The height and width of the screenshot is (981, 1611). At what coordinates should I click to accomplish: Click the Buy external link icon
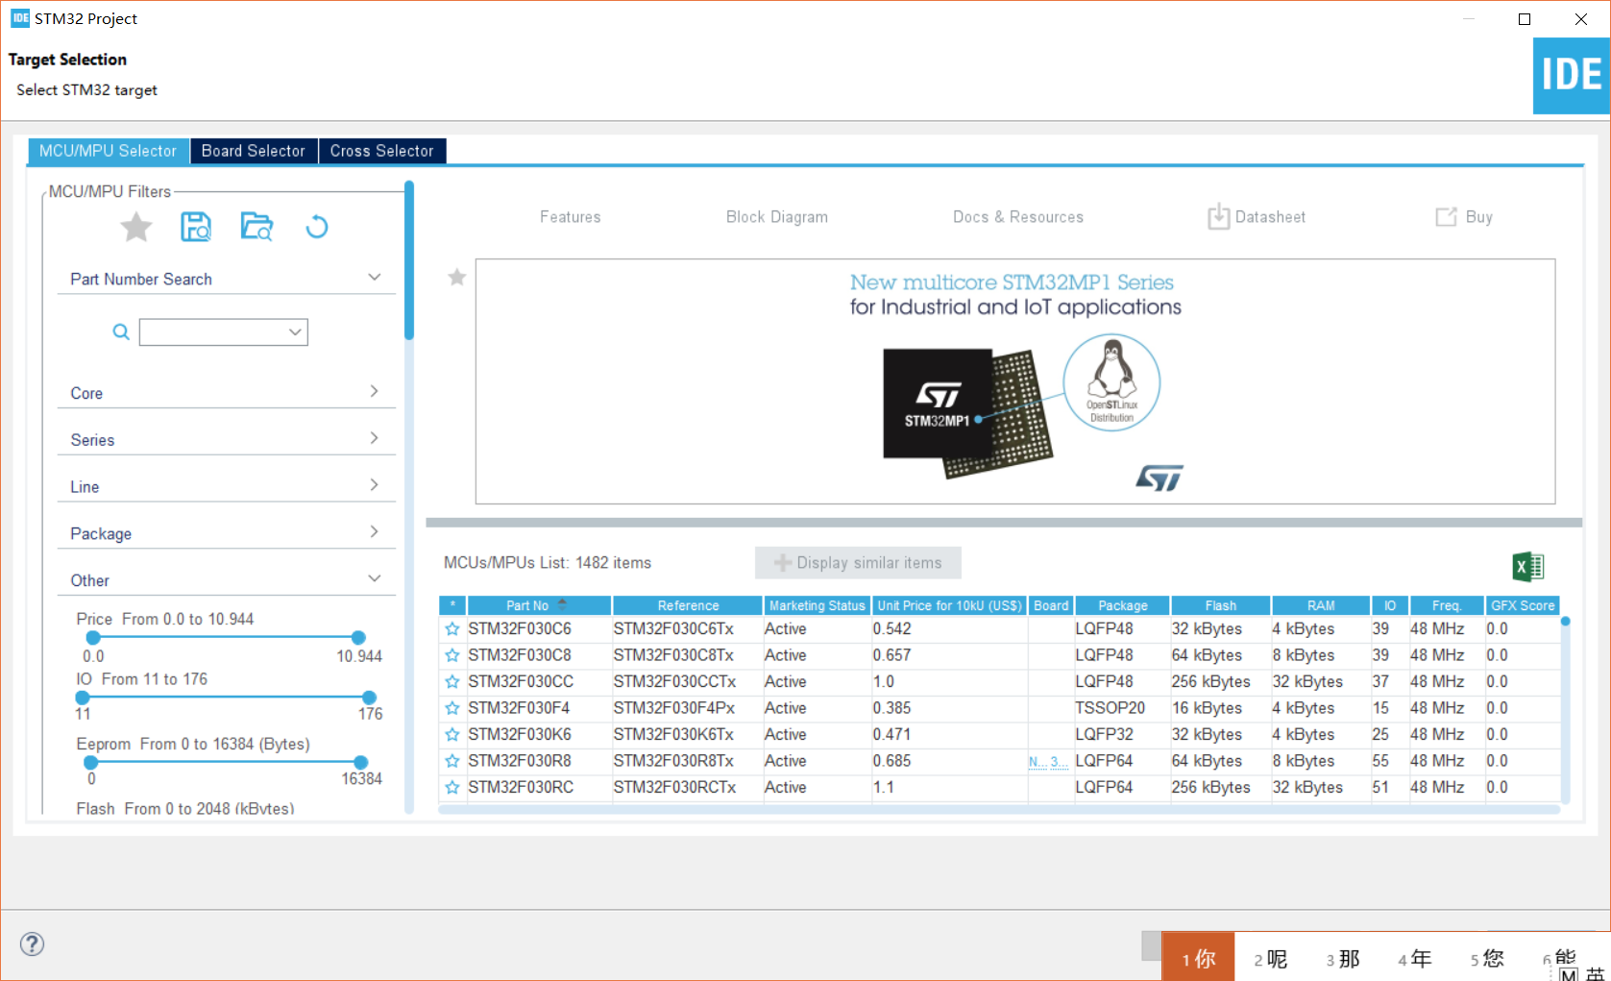click(x=1446, y=216)
